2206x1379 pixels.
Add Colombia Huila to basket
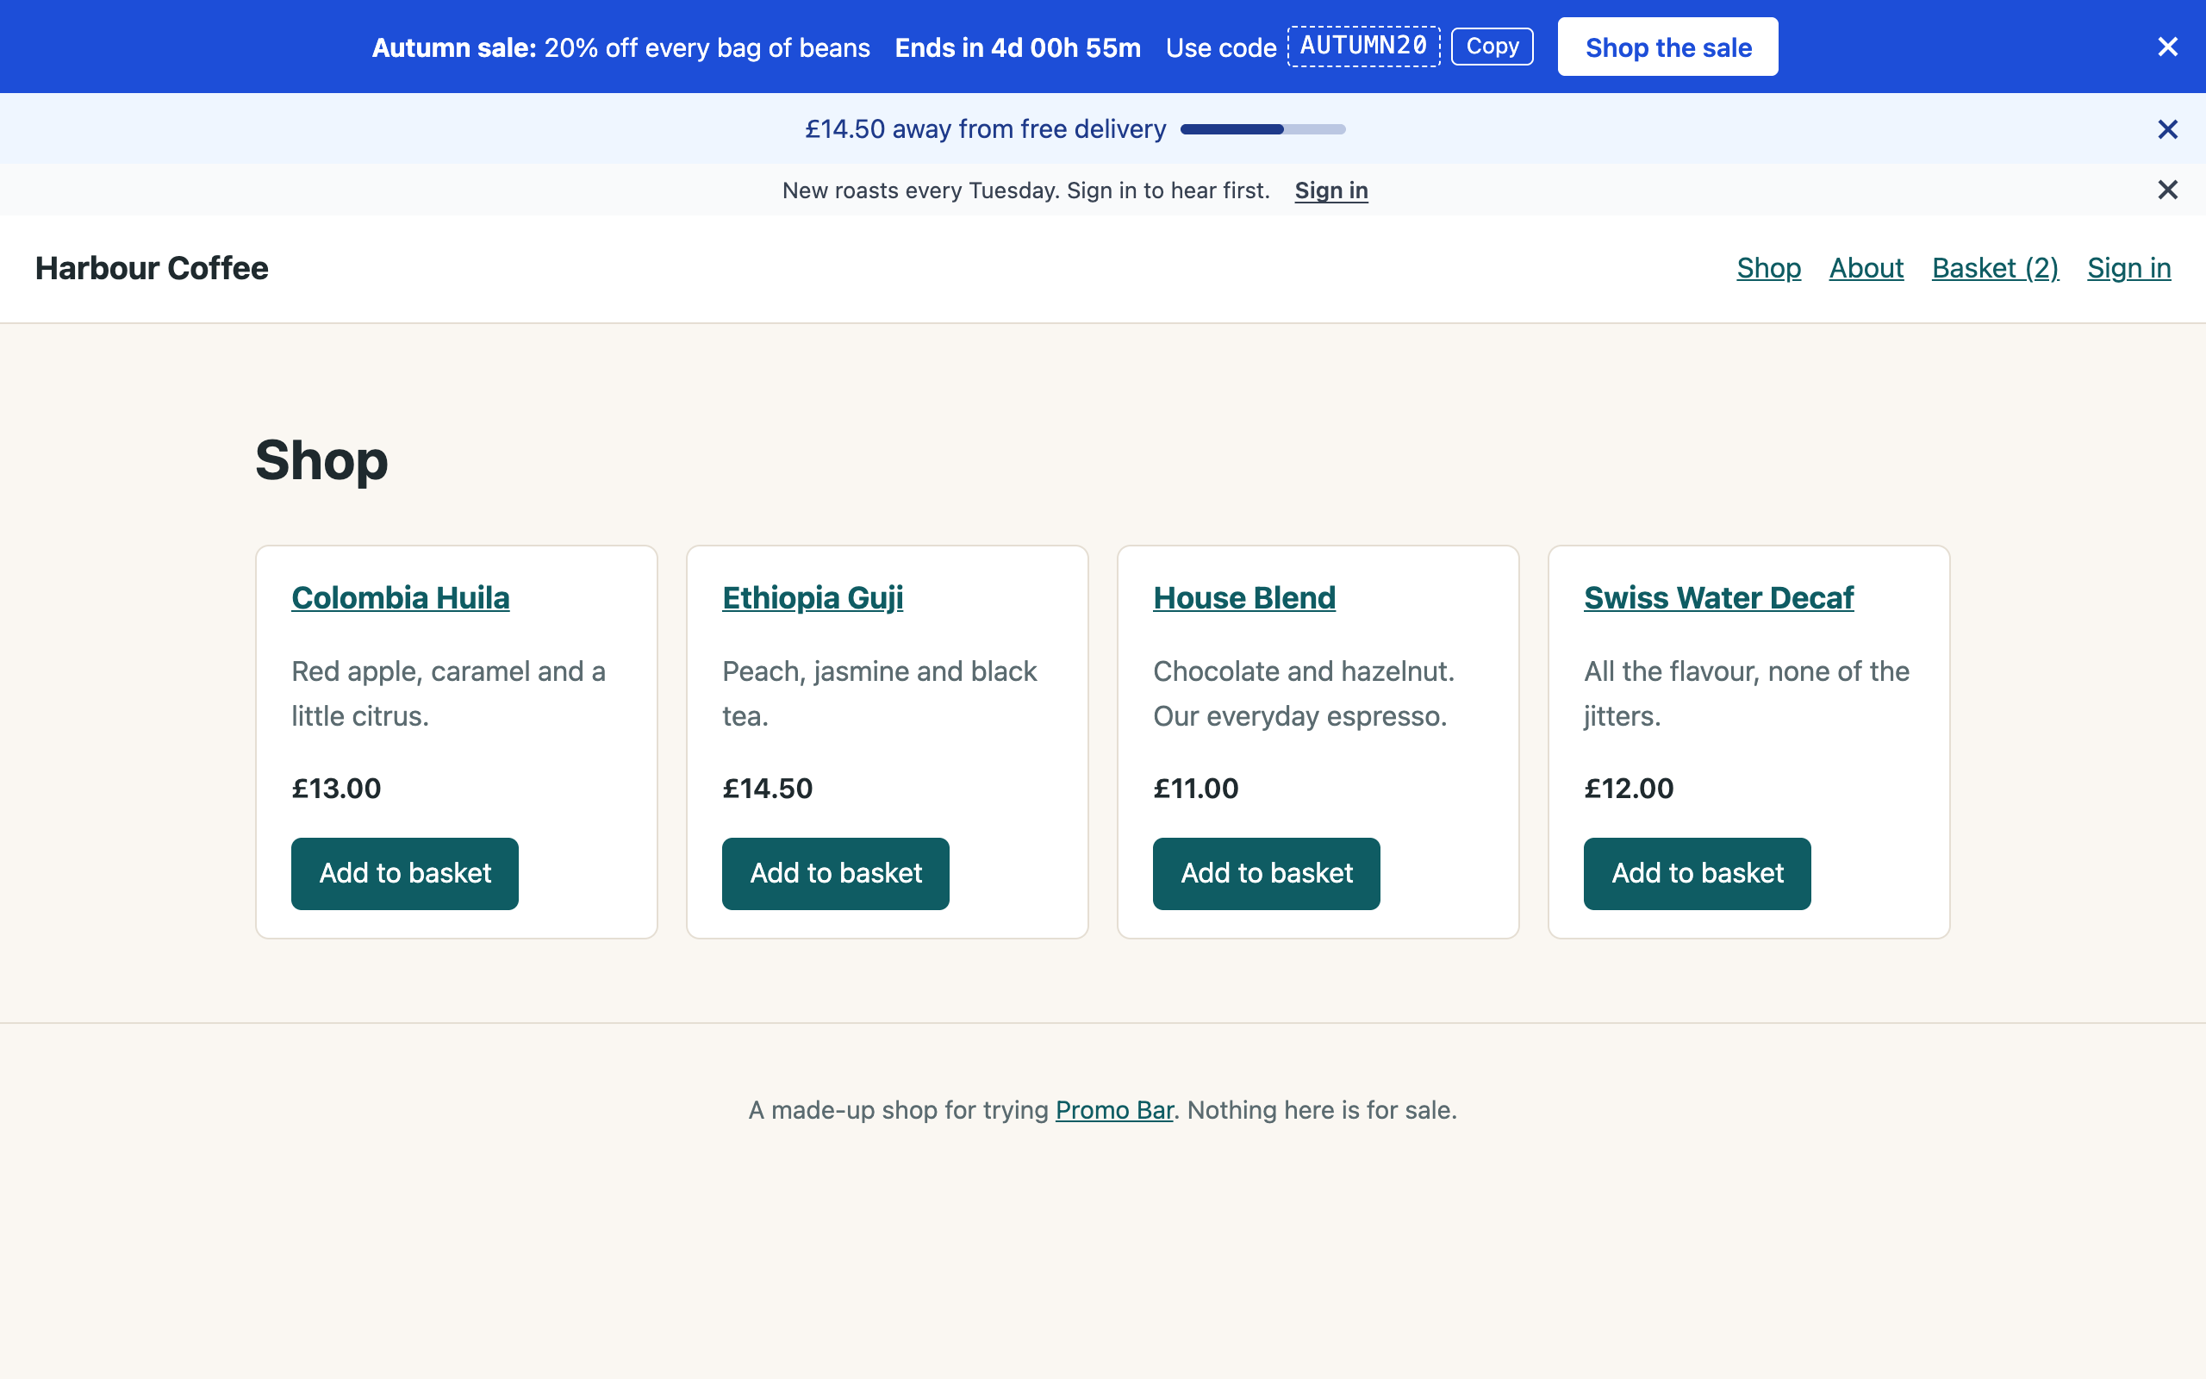[x=405, y=874]
